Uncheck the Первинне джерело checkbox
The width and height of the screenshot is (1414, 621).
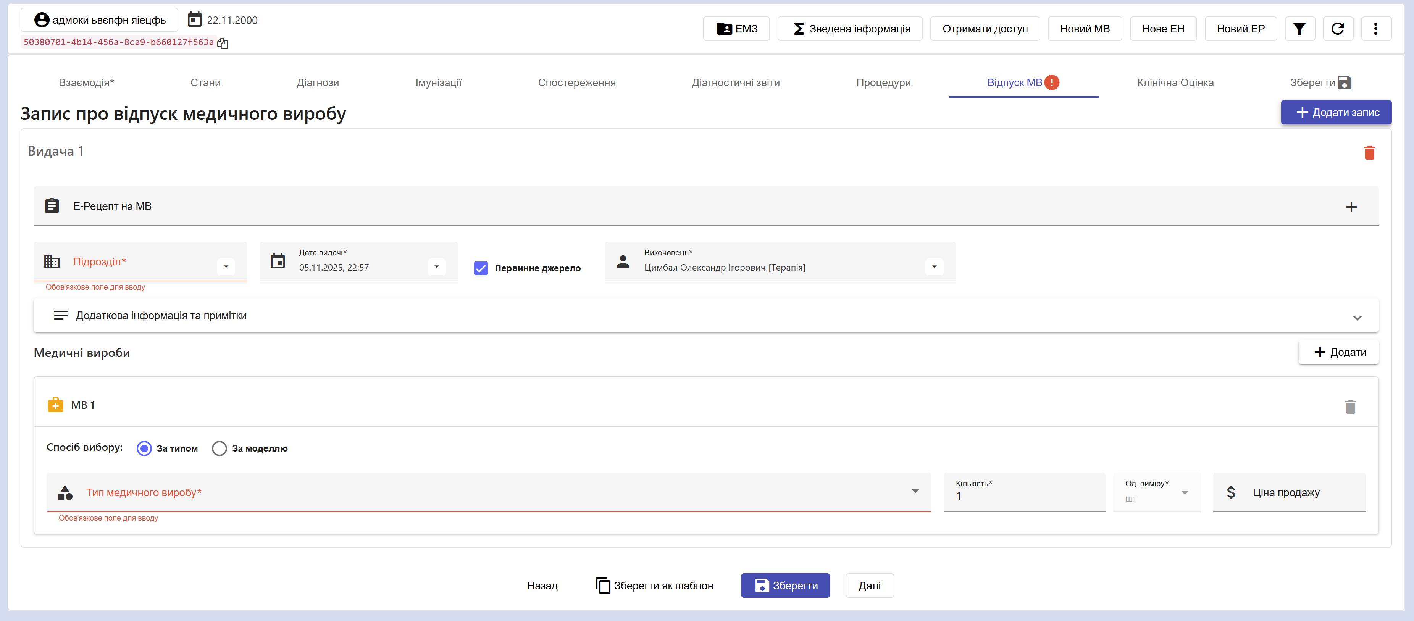click(x=481, y=268)
